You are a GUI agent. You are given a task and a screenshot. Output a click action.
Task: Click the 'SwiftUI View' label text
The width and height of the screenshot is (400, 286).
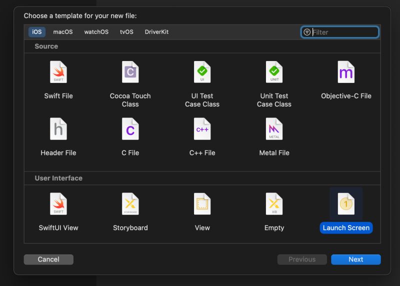coord(58,228)
